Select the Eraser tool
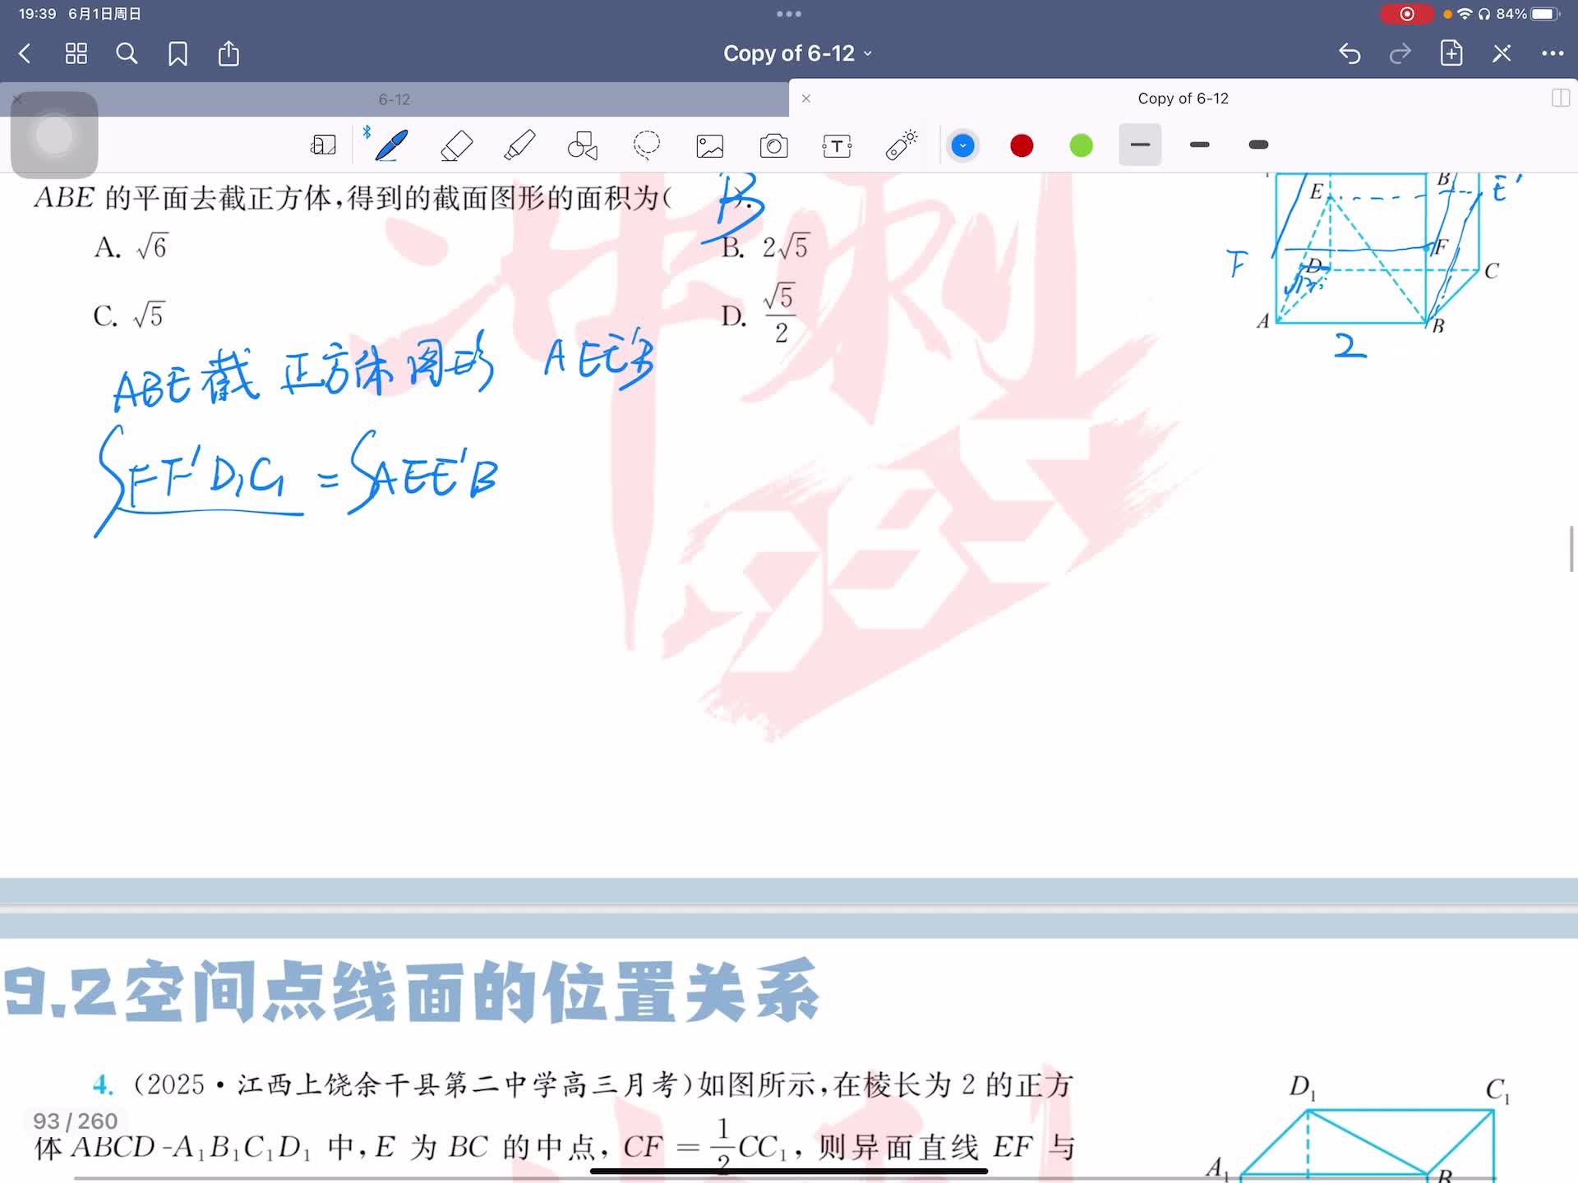This screenshot has width=1578, height=1183. 456,145
